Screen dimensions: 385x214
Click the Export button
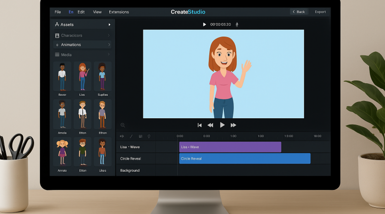pos(320,12)
